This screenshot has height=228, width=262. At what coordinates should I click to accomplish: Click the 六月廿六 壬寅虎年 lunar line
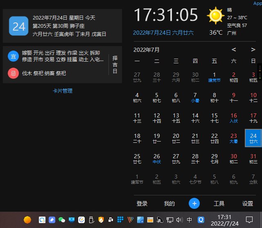point(69,34)
